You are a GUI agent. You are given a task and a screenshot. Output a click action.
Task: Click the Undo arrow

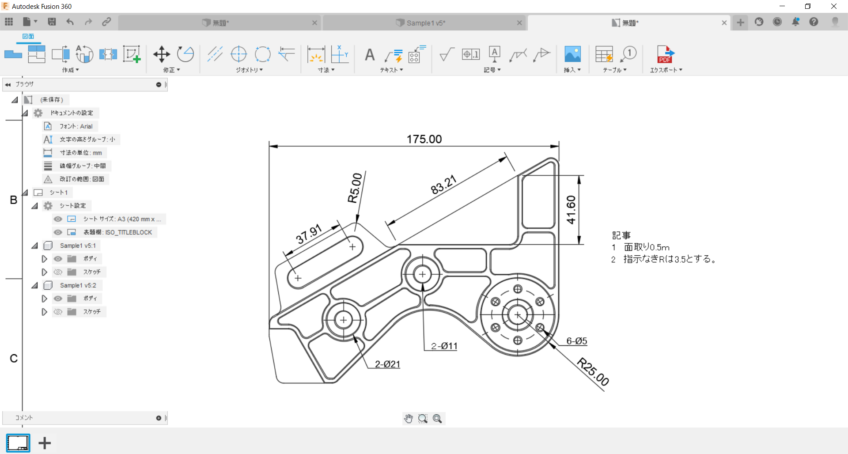(x=70, y=22)
